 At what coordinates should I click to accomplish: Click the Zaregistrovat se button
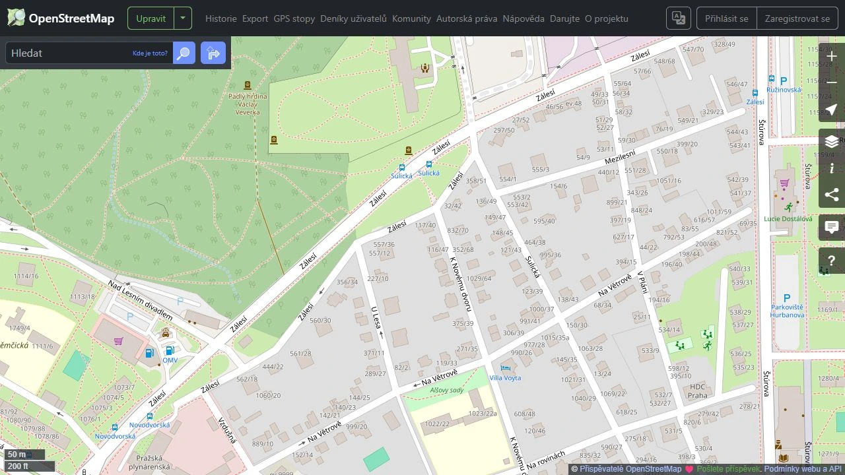797,18
